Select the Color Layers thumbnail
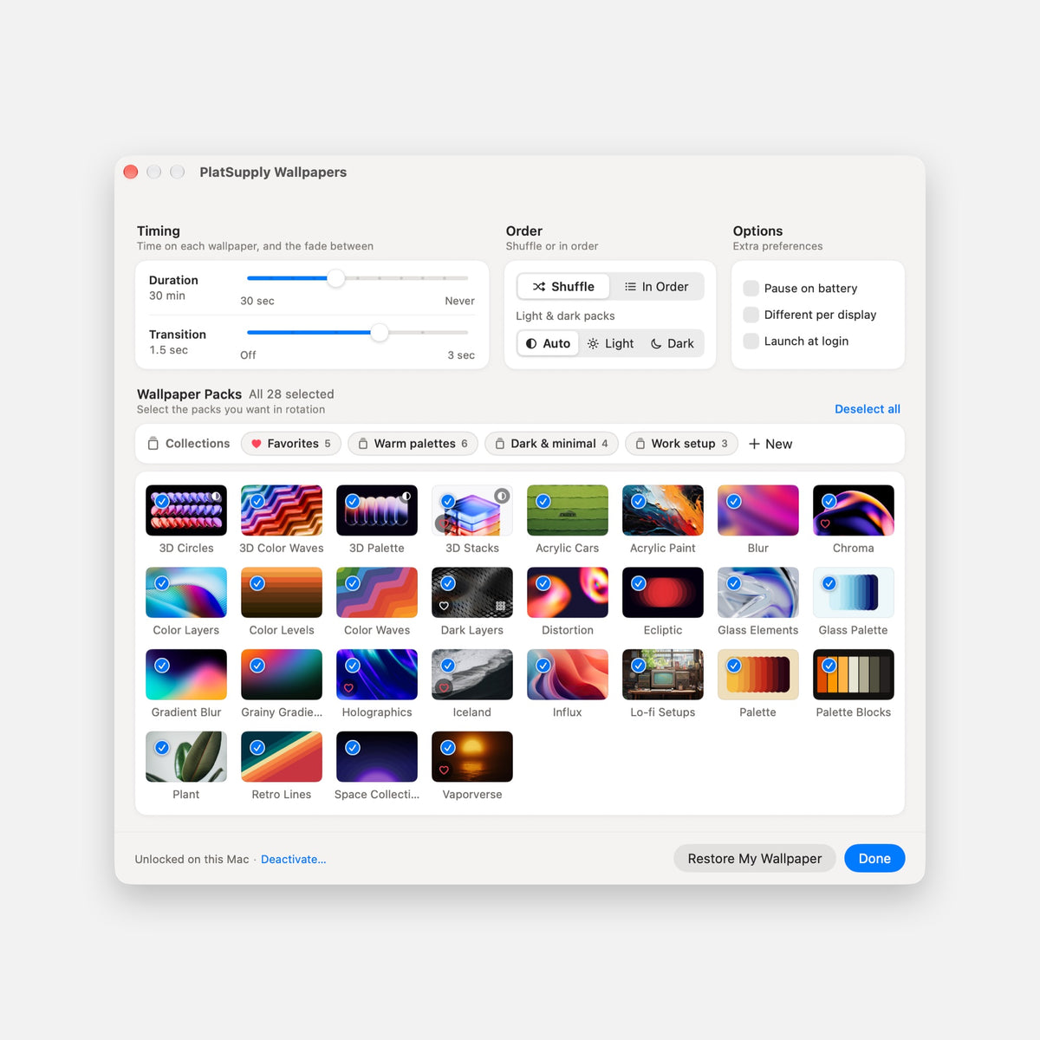The image size is (1040, 1040). click(186, 593)
